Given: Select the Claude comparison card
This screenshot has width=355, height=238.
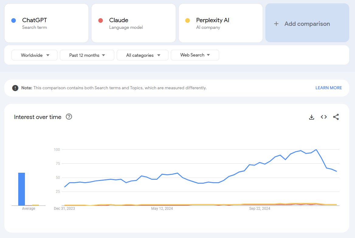Looking at the screenshot, I should point(133,23).
